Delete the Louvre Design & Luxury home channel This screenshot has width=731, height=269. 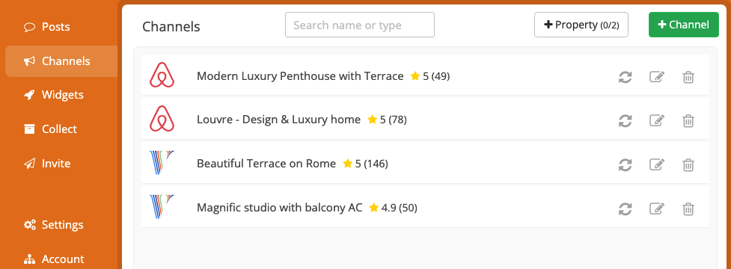688,120
